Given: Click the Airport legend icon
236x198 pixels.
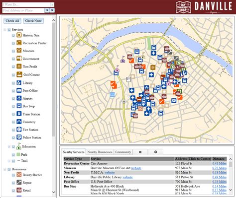Looking at the screenshot, I should pyautogui.click(x=19, y=98).
